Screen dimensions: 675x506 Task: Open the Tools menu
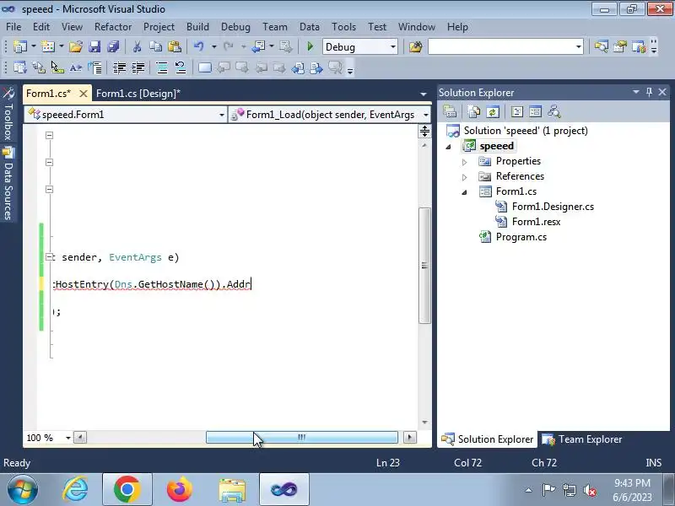pyautogui.click(x=343, y=27)
